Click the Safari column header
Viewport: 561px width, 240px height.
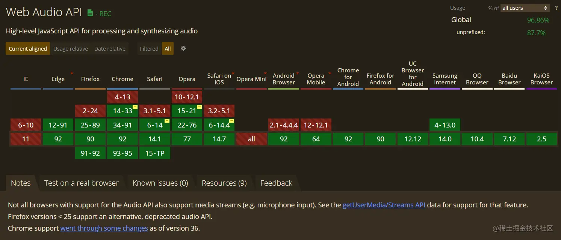pos(155,79)
